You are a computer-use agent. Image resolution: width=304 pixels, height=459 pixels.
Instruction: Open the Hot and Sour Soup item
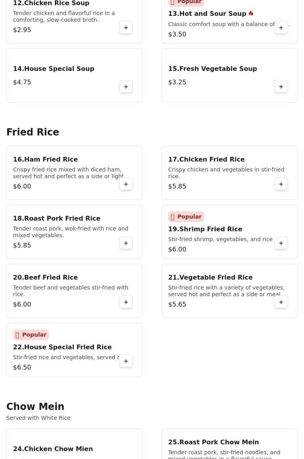(207, 14)
